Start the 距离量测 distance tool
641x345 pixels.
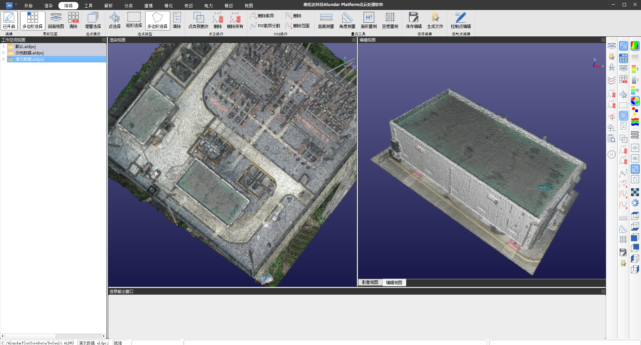tap(326, 21)
